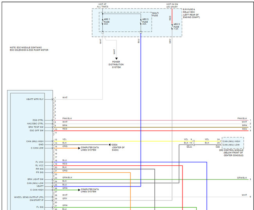
Task: Click the ABS 1 fuse symbol
Action: point(102,22)
